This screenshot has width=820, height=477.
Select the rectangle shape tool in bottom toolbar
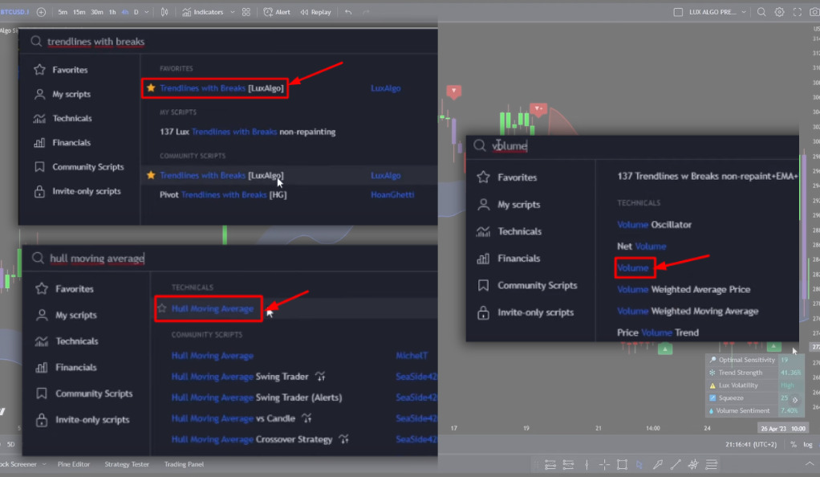coord(622,464)
